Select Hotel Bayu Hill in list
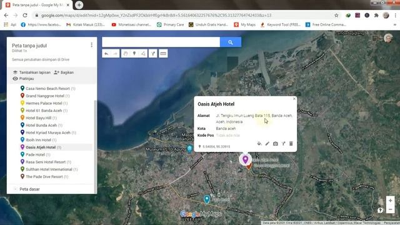This screenshot has height=225, width=400. coord(39,118)
